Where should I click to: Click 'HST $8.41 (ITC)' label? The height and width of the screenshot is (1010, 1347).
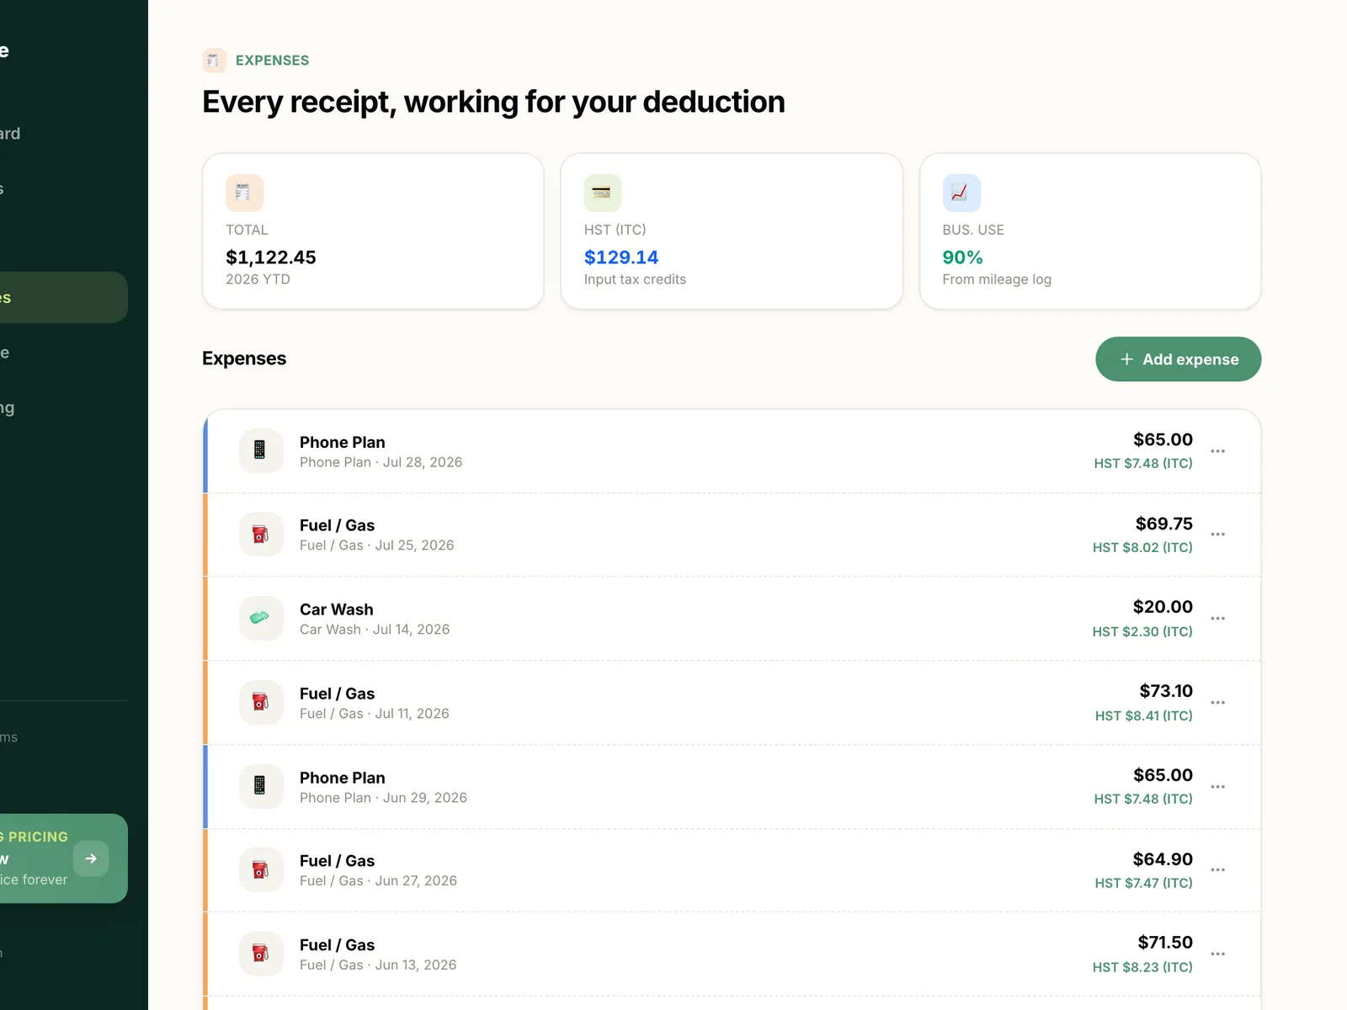point(1144,715)
